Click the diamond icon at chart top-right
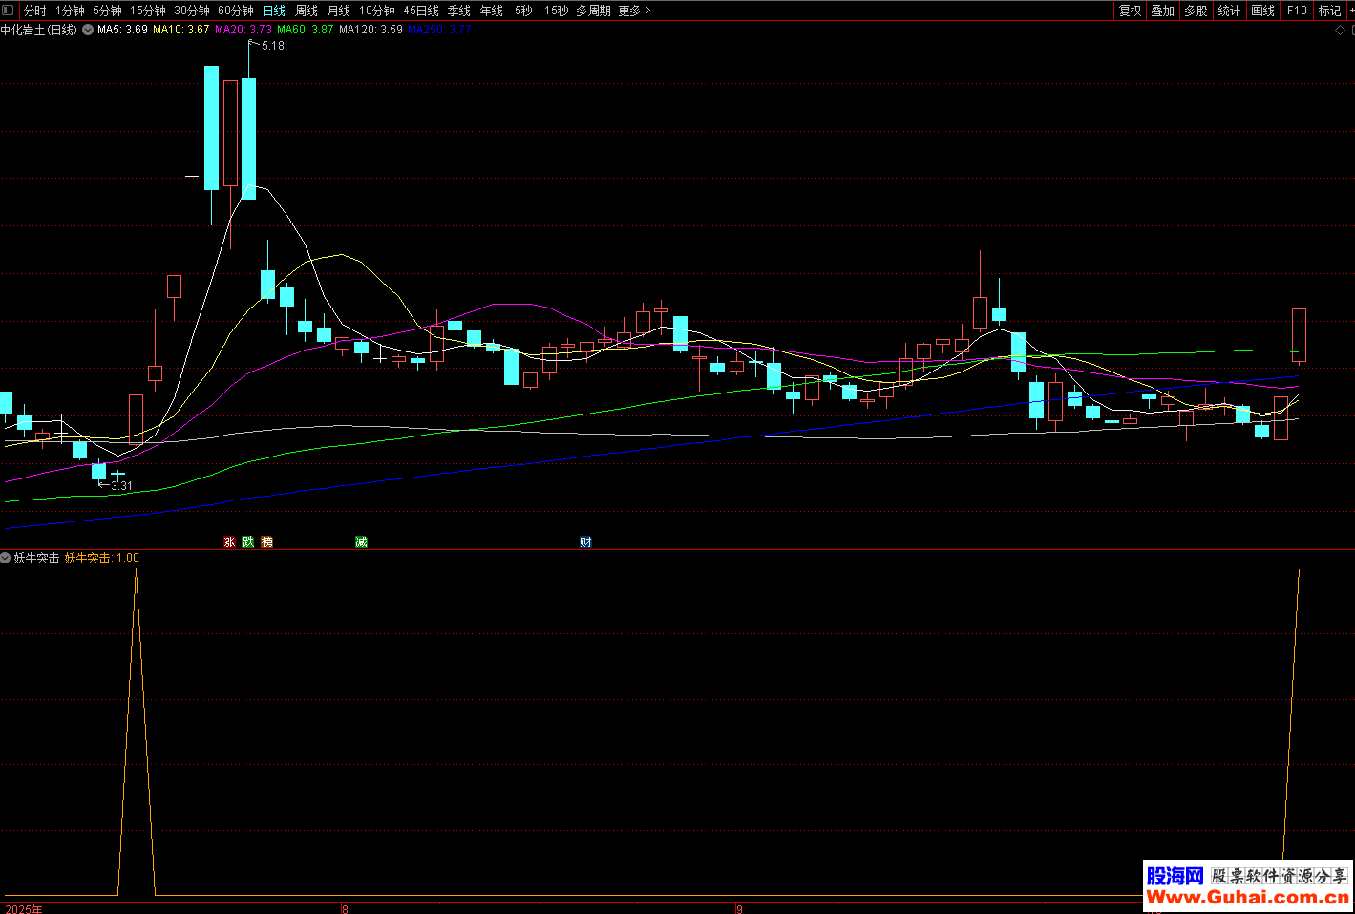 tap(1340, 31)
